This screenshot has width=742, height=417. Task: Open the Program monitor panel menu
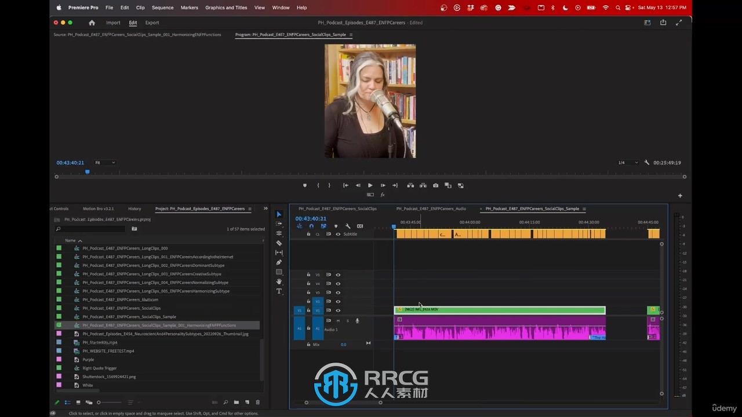(x=351, y=35)
